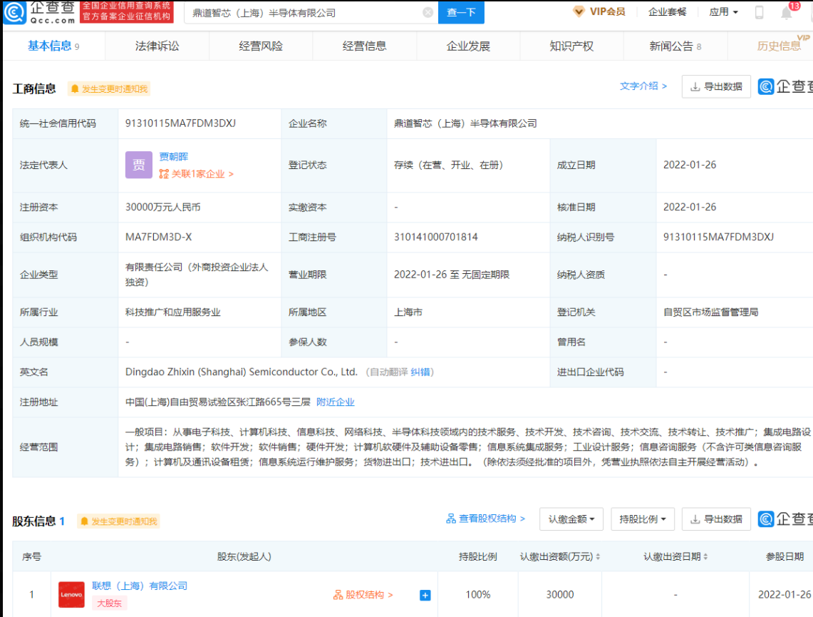The height and width of the screenshot is (617, 813).
Task: Clear the search box with the X icon
Action: click(x=428, y=12)
